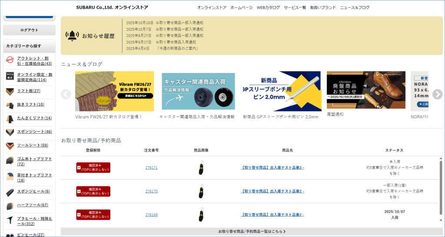445x237 pixels.
Task: Open order number 276171 link
Action: pos(151,168)
